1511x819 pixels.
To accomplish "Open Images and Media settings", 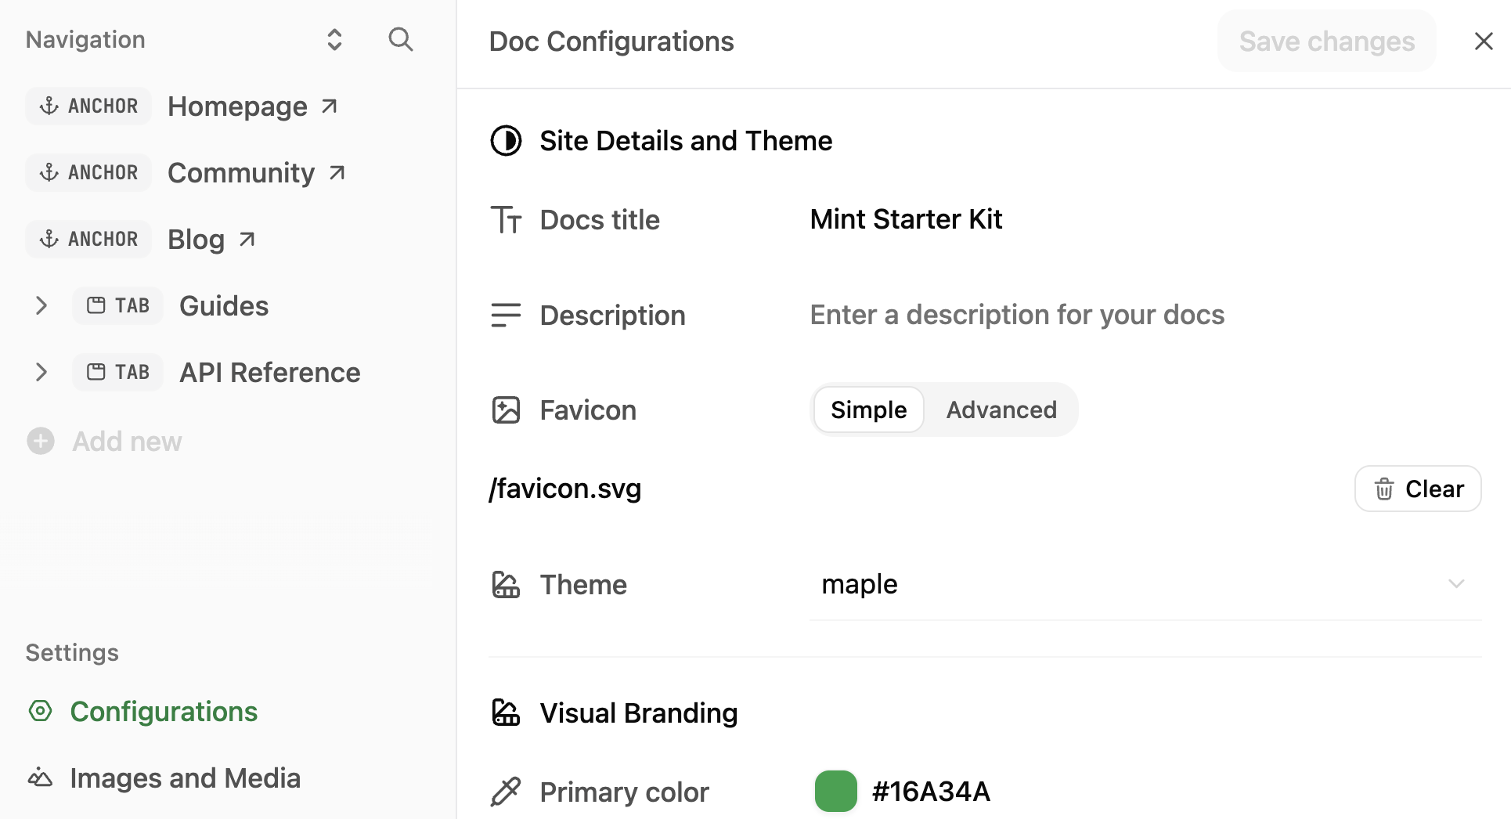I will (185, 778).
